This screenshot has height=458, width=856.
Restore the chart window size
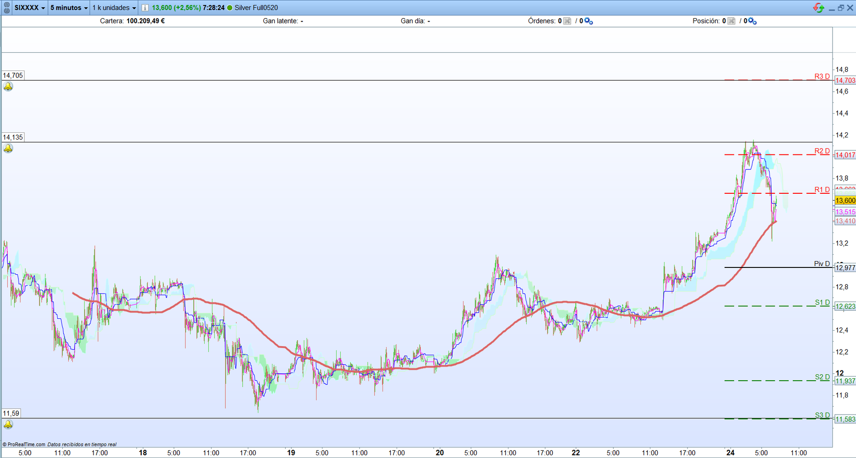pos(841,8)
